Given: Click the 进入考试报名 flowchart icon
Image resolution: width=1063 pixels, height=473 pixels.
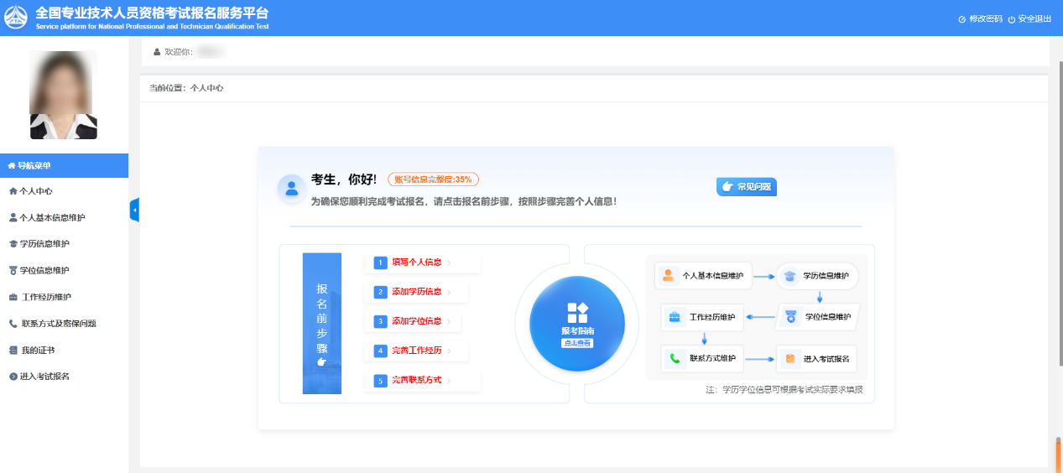Looking at the screenshot, I should pyautogui.click(x=789, y=359).
